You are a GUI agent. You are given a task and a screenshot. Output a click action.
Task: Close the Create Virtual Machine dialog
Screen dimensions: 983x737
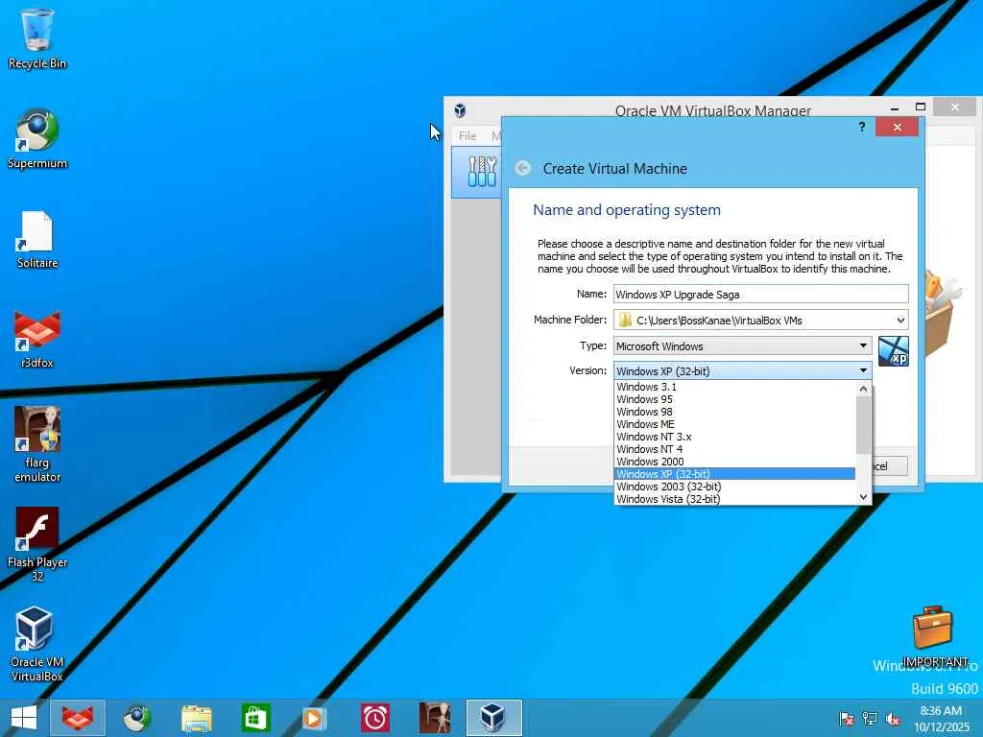pos(898,128)
